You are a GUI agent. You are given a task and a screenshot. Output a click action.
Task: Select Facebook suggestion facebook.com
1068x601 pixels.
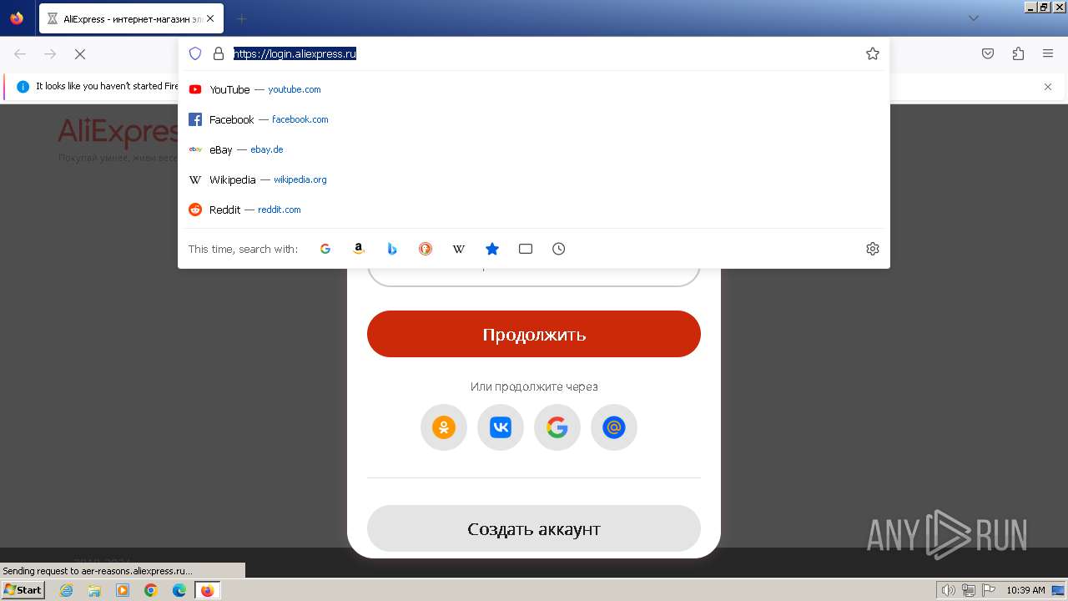534,119
